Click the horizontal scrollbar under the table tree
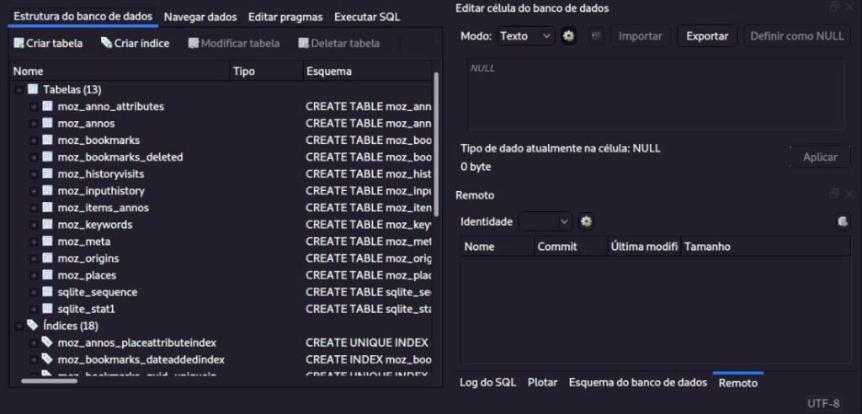 click(49, 381)
